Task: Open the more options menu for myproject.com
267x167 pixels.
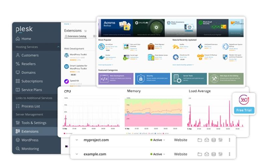Action: pyautogui.click(x=230, y=140)
